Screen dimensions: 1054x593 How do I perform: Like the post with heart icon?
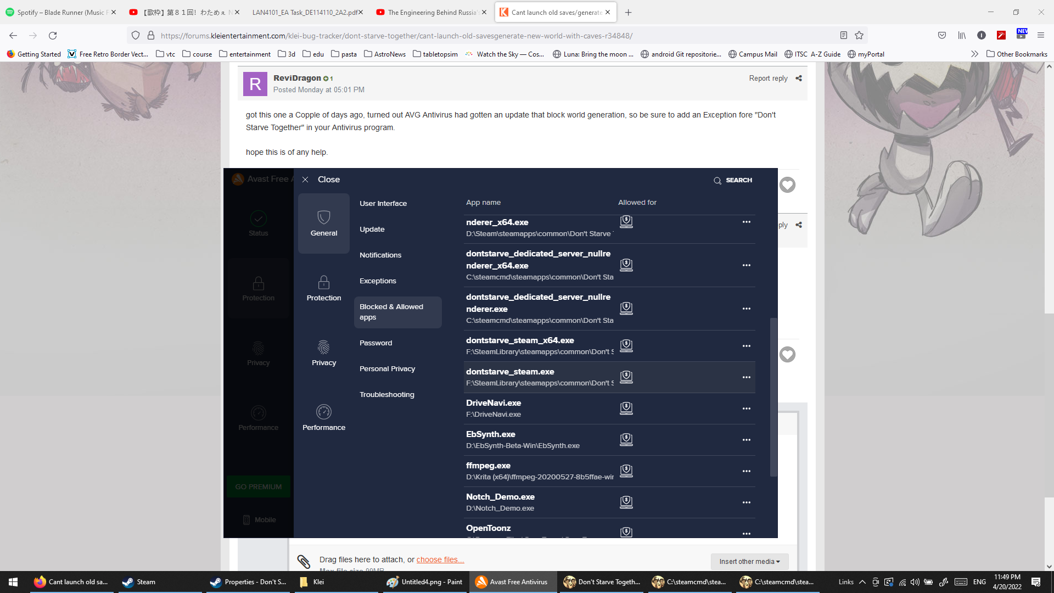pyautogui.click(x=787, y=185)
